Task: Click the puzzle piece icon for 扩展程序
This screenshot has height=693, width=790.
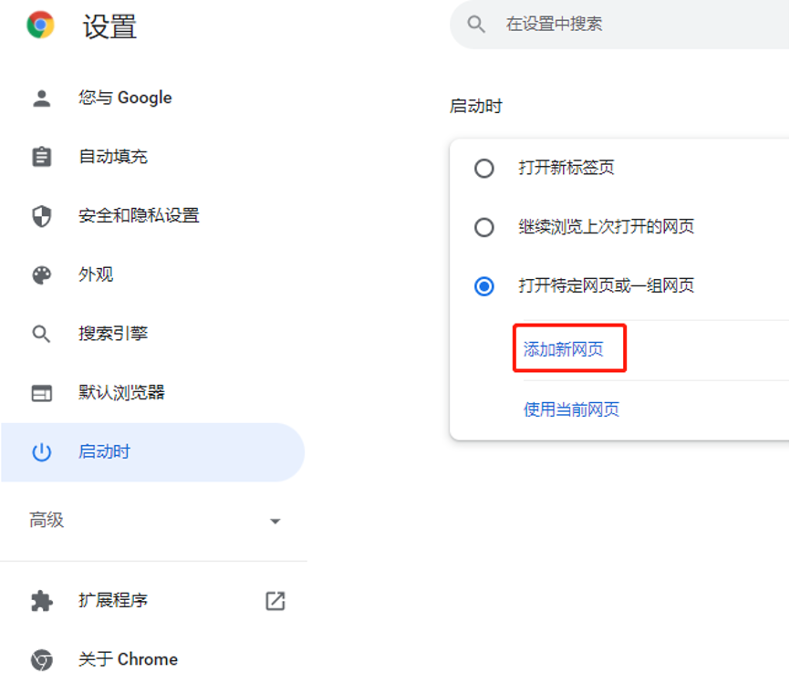Action: (42, 601)
